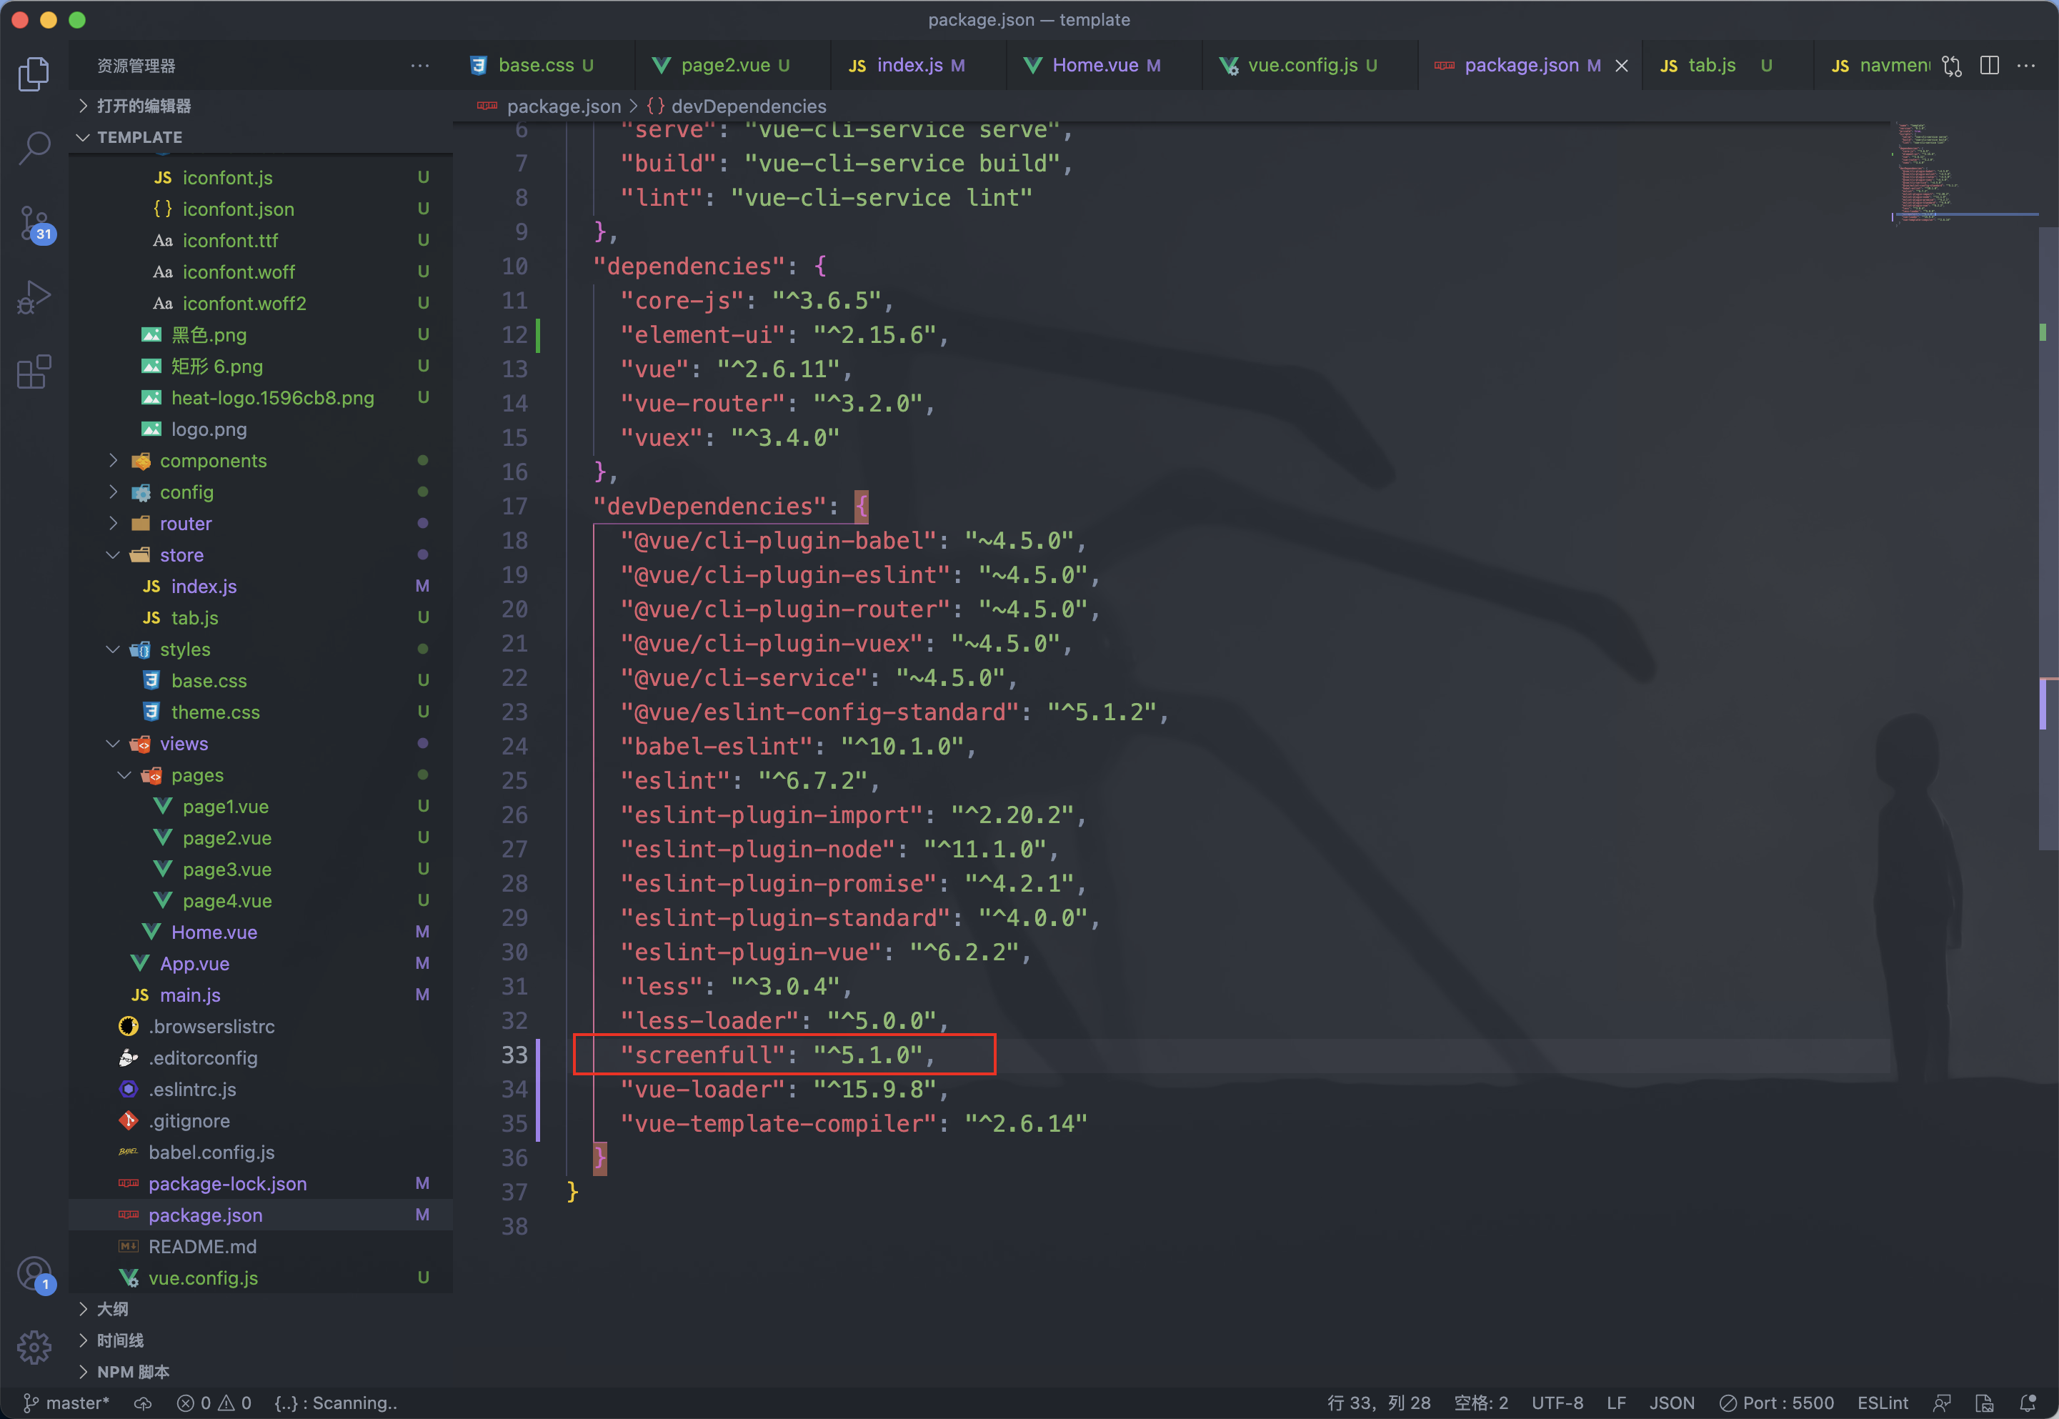Open the Search view in activity bar
2059x1419 pixels.
[34, 146]
